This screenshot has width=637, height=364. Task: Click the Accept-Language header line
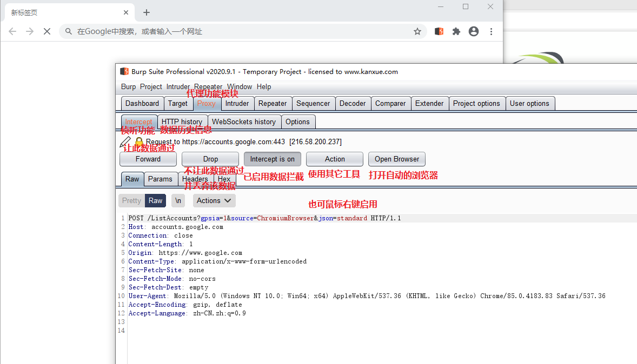coord(187,313)
